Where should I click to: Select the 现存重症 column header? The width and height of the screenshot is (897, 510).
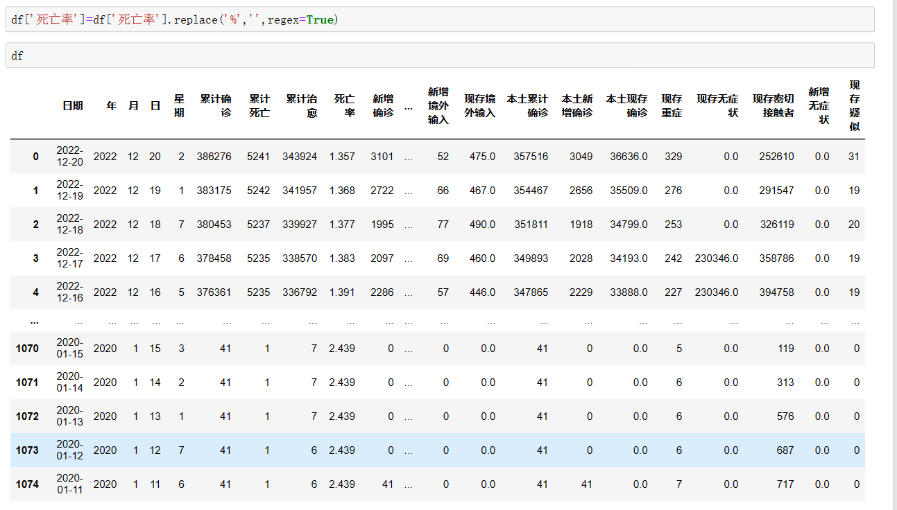click(672, 105)
